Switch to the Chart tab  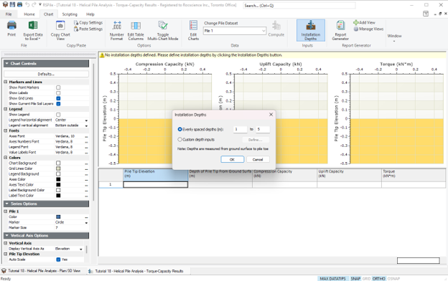point(48,14)
